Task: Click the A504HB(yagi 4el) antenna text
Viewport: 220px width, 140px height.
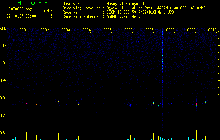Action: click(123, 16)
